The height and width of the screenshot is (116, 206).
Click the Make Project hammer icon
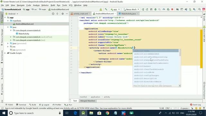(106, 9)
